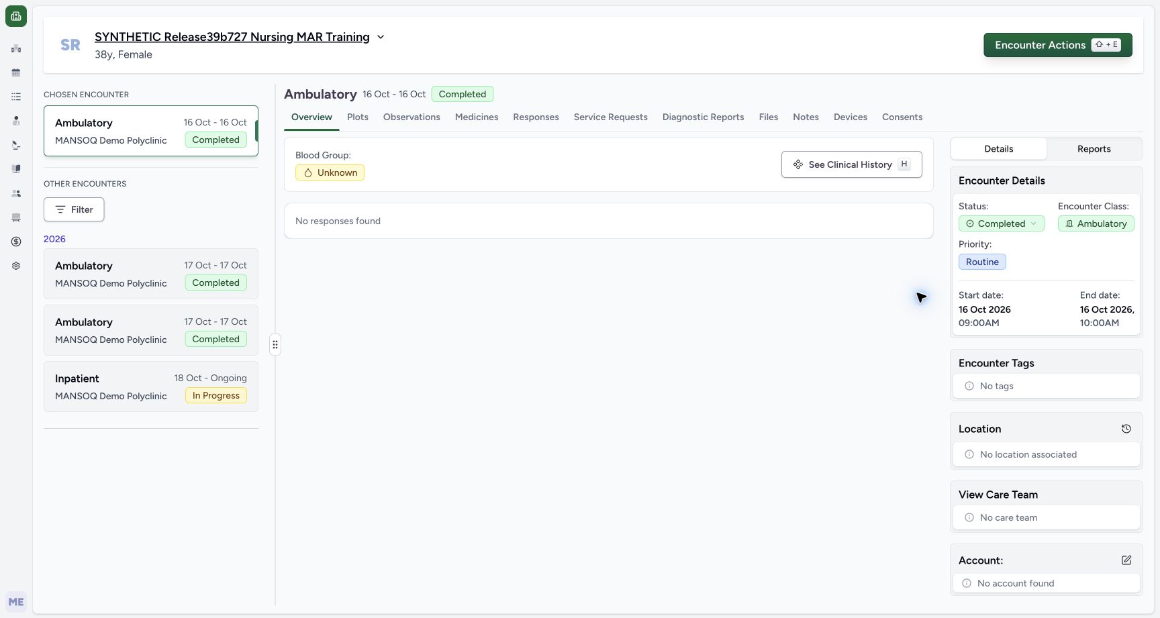The image size is (1160, 618).
Task: Expand the patient name chevron
Action: [381, 37]
